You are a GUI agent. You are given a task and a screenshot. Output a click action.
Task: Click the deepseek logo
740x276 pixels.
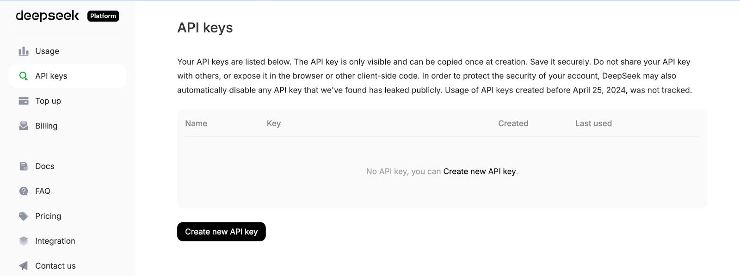pos(47,16)
